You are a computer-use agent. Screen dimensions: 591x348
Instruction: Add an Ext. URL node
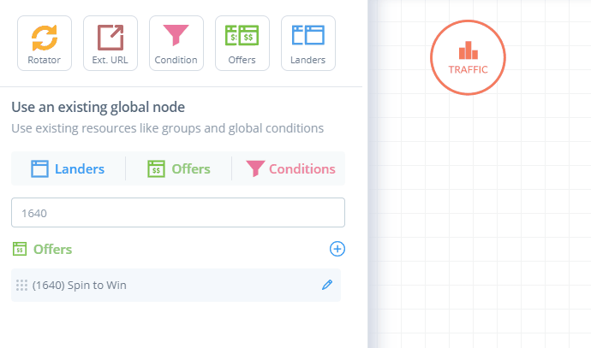pos(110,44)
